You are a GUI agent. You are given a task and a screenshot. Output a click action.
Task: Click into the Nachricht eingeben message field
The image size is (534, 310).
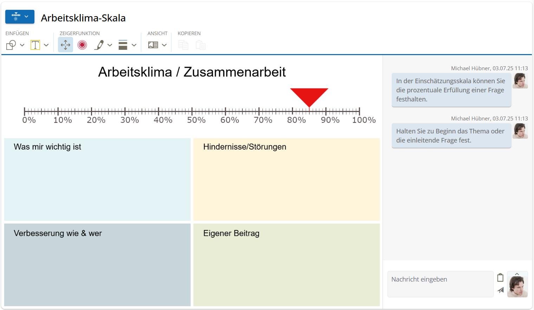coord(441,284)
